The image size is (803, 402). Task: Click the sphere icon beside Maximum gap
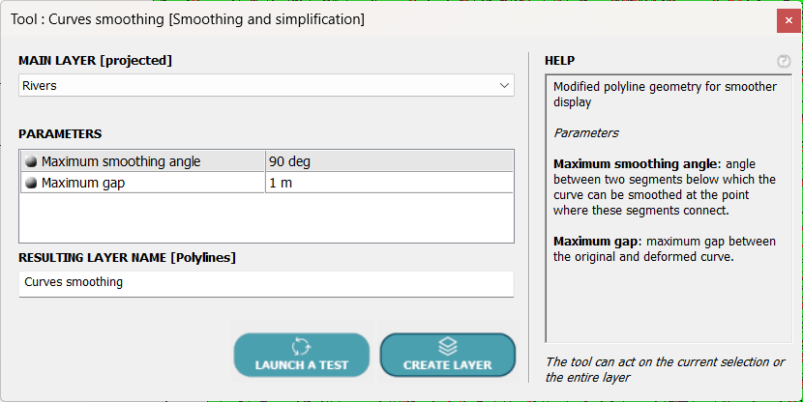point(31,183)
